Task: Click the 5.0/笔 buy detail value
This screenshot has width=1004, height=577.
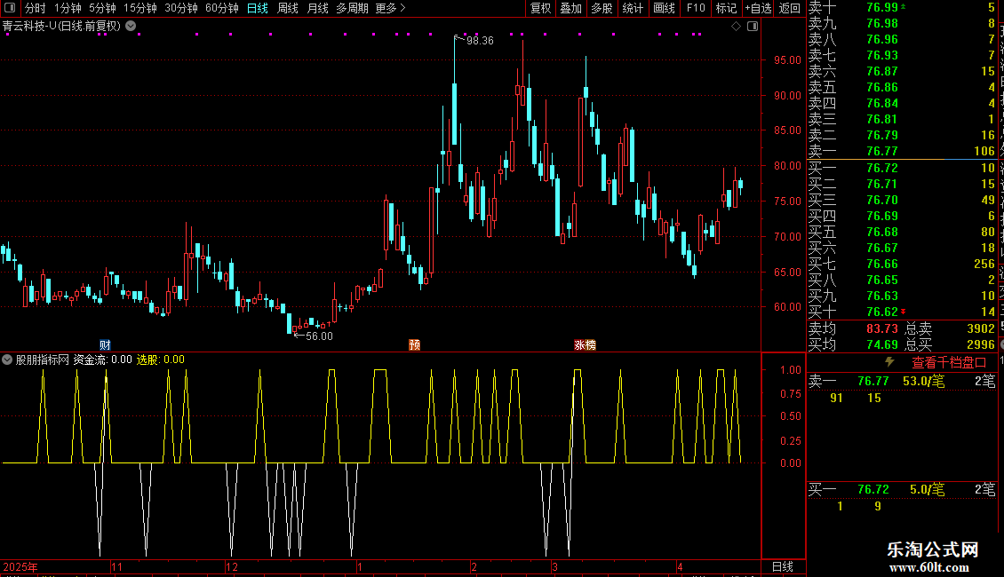Action: pyautogui.click(x=927, y=489)
